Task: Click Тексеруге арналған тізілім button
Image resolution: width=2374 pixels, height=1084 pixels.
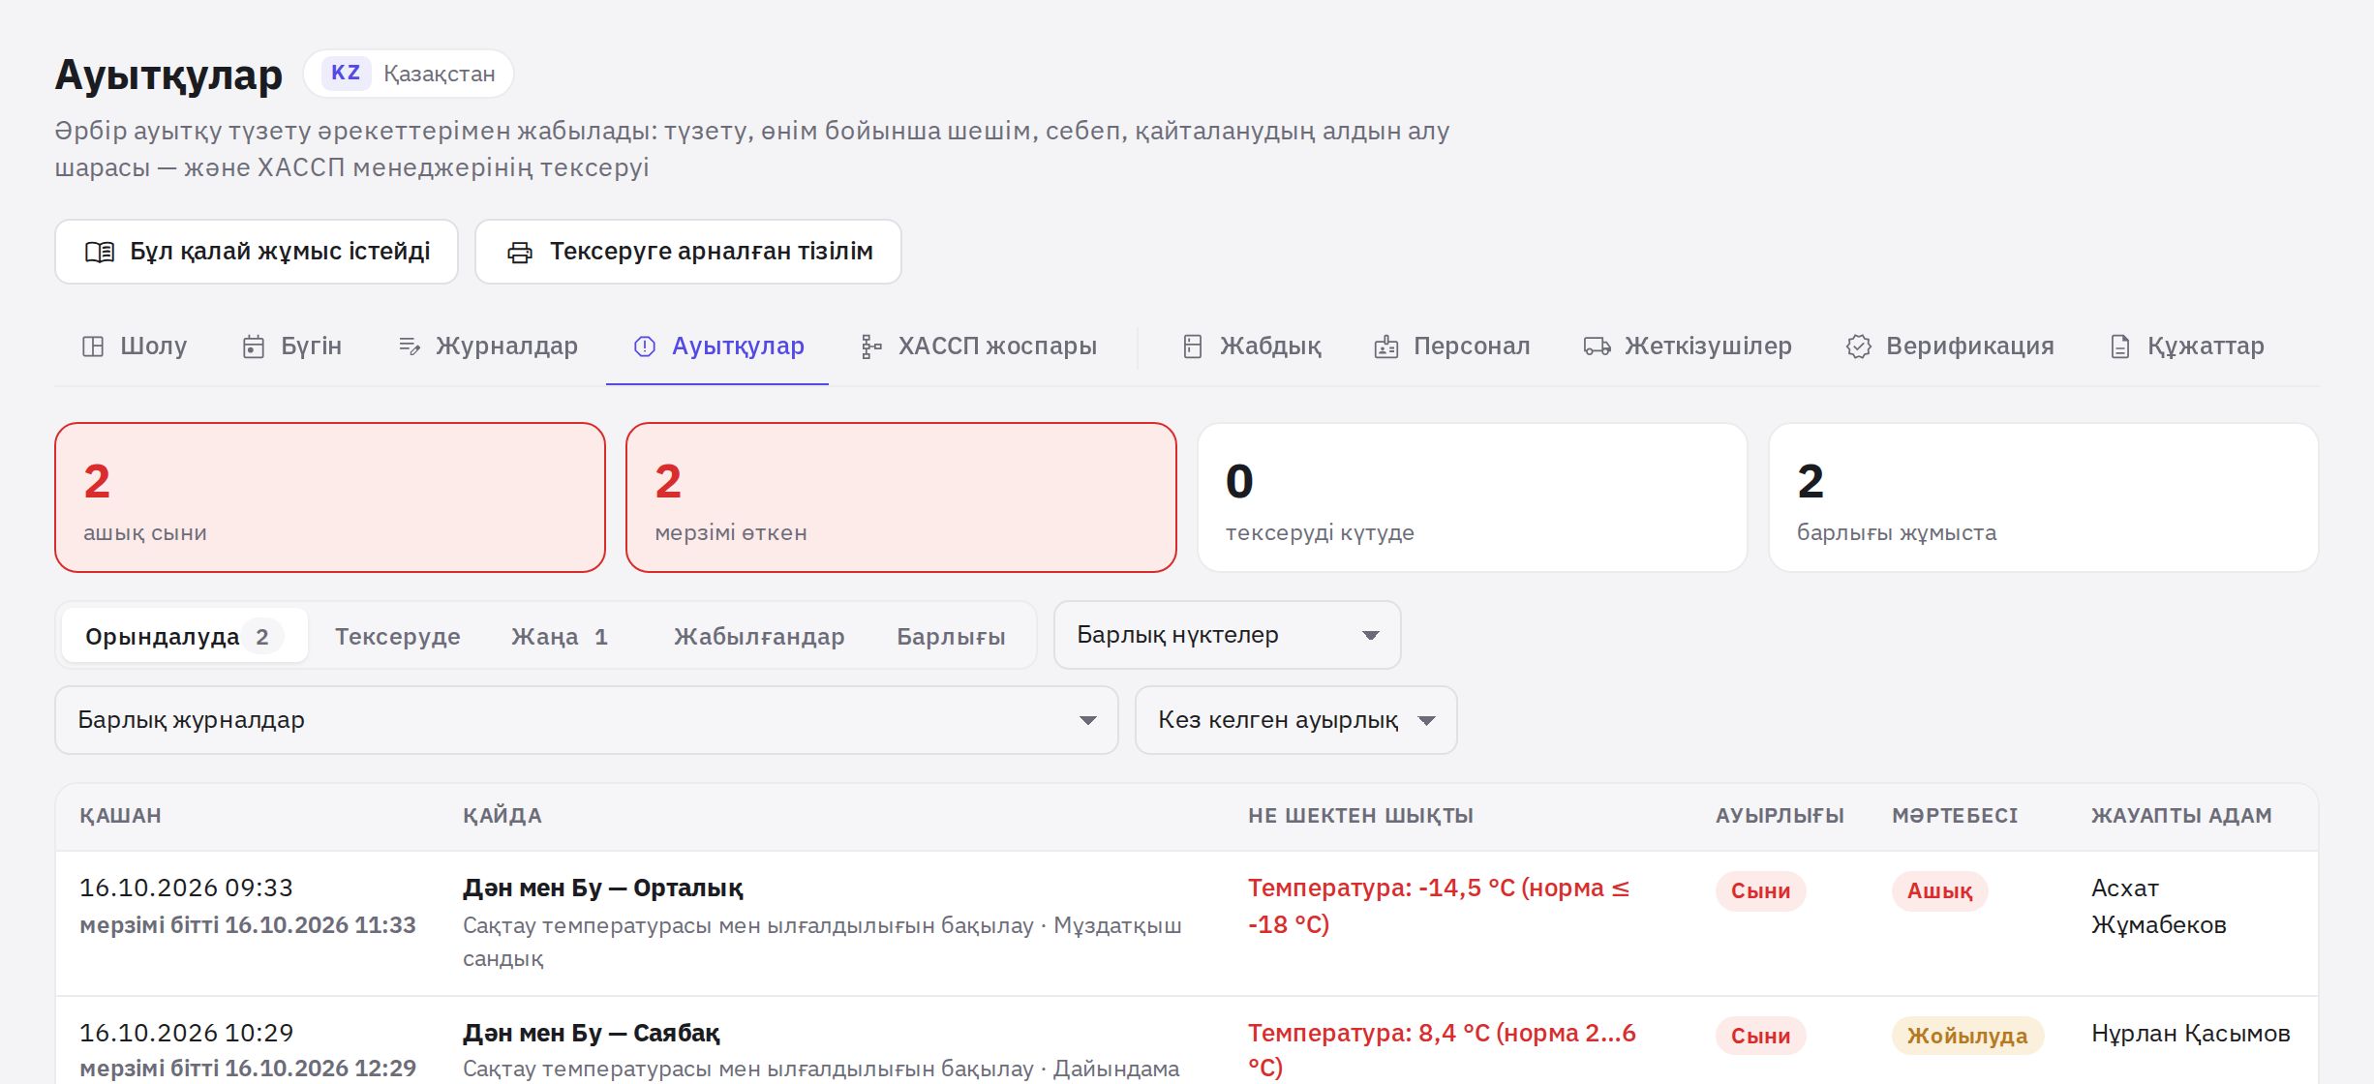Action: 688,252
